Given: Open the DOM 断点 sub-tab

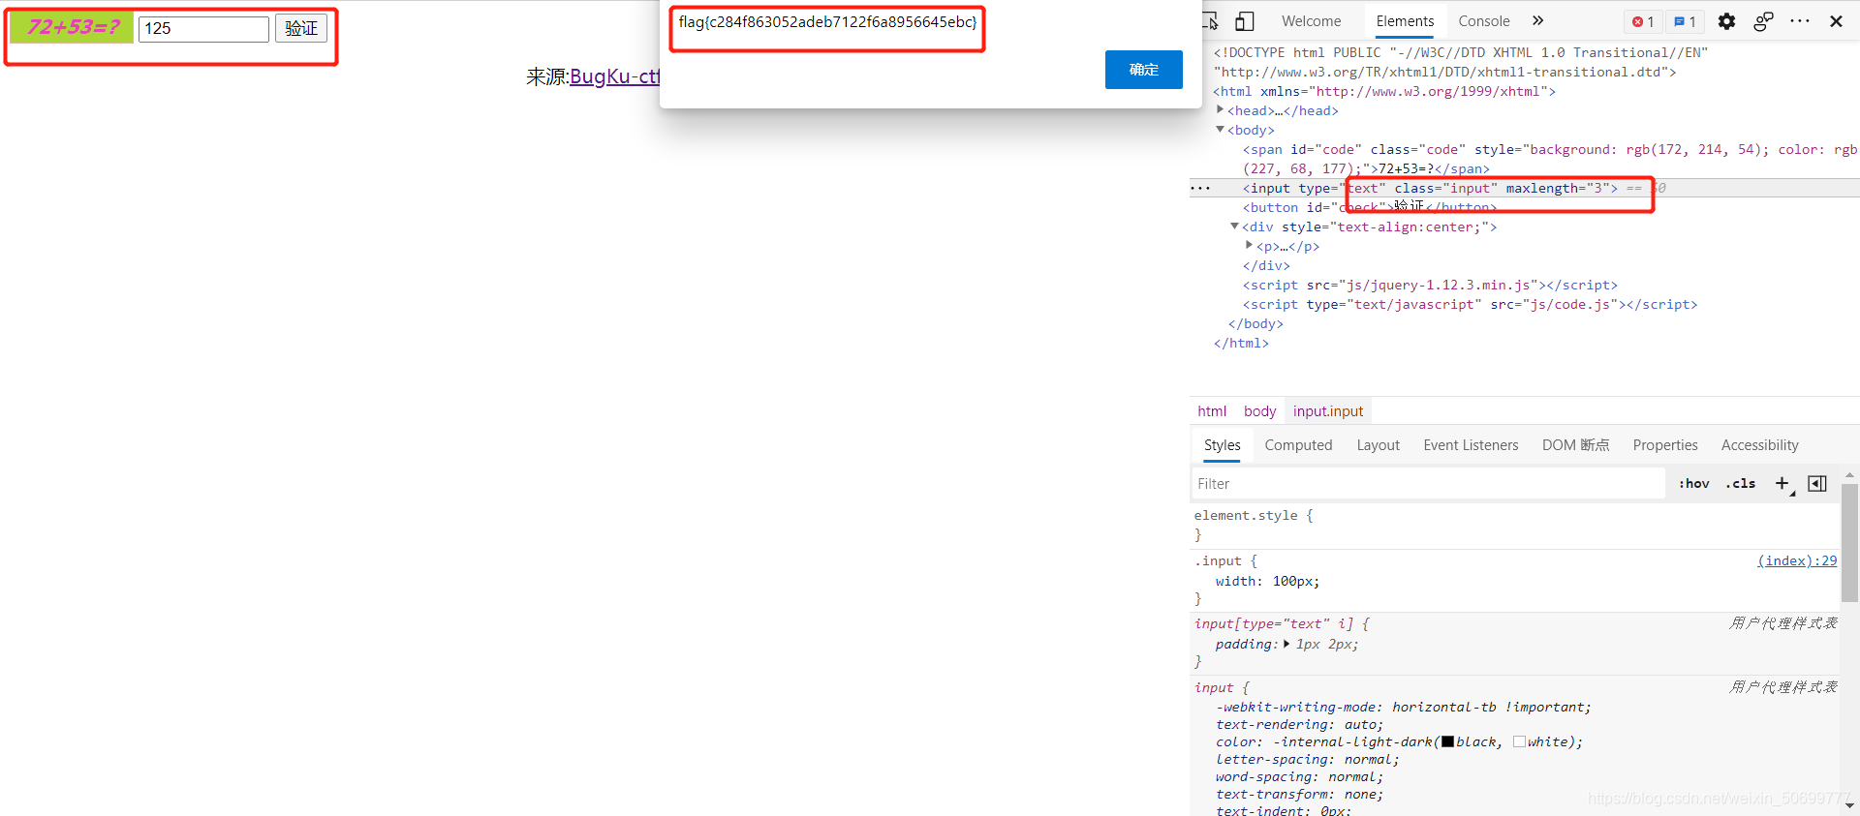Looking at the screenshot, I should (1575, 445).
